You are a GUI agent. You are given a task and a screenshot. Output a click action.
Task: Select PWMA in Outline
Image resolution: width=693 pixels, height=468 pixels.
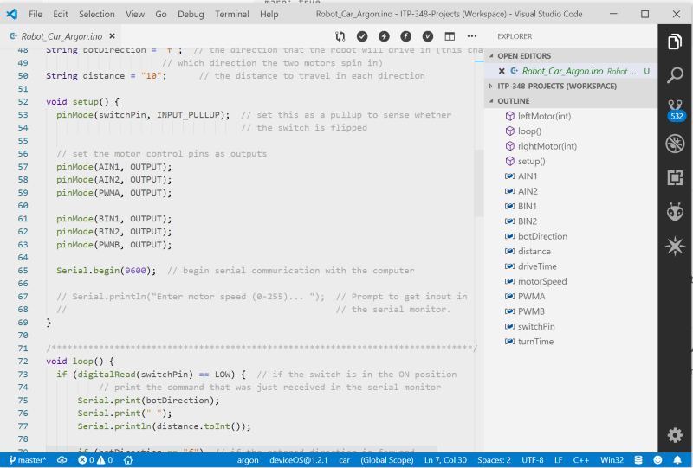(x=532, y=296)
